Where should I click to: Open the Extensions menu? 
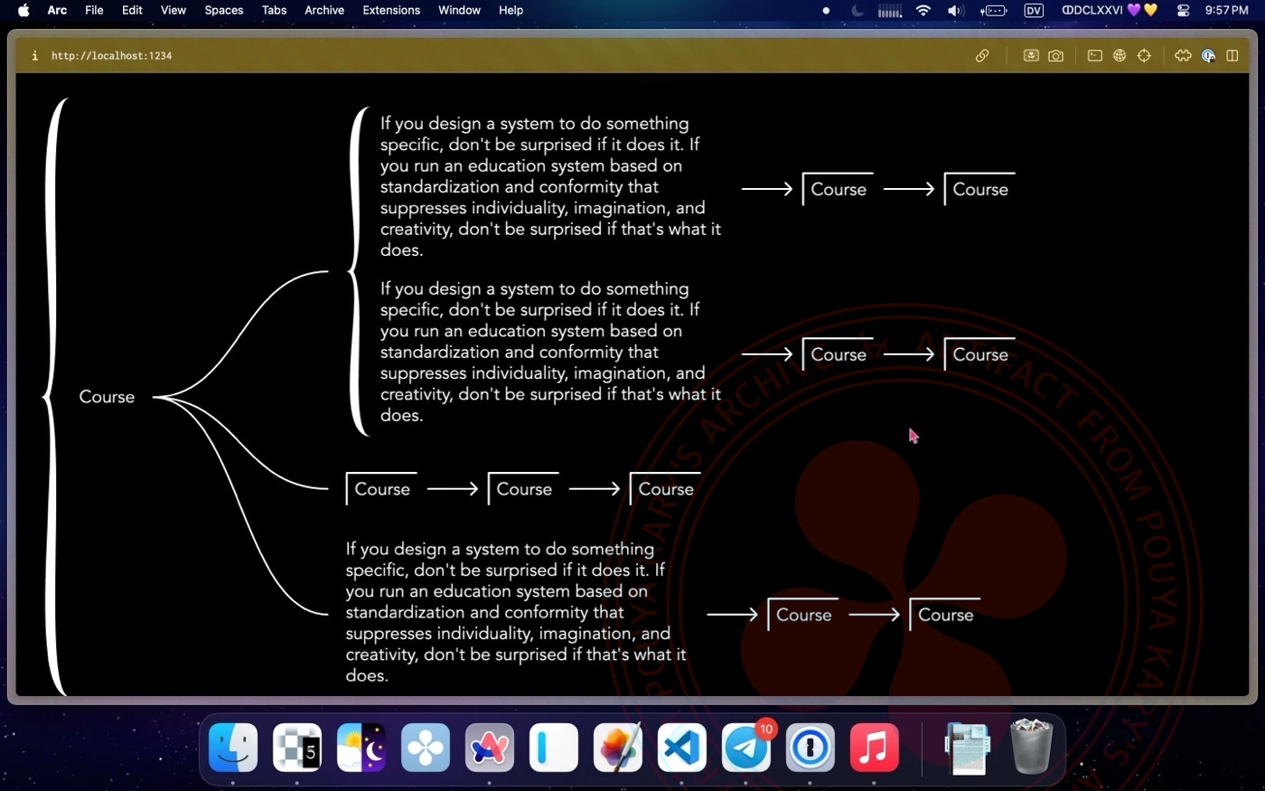click(x=391, y=10)
